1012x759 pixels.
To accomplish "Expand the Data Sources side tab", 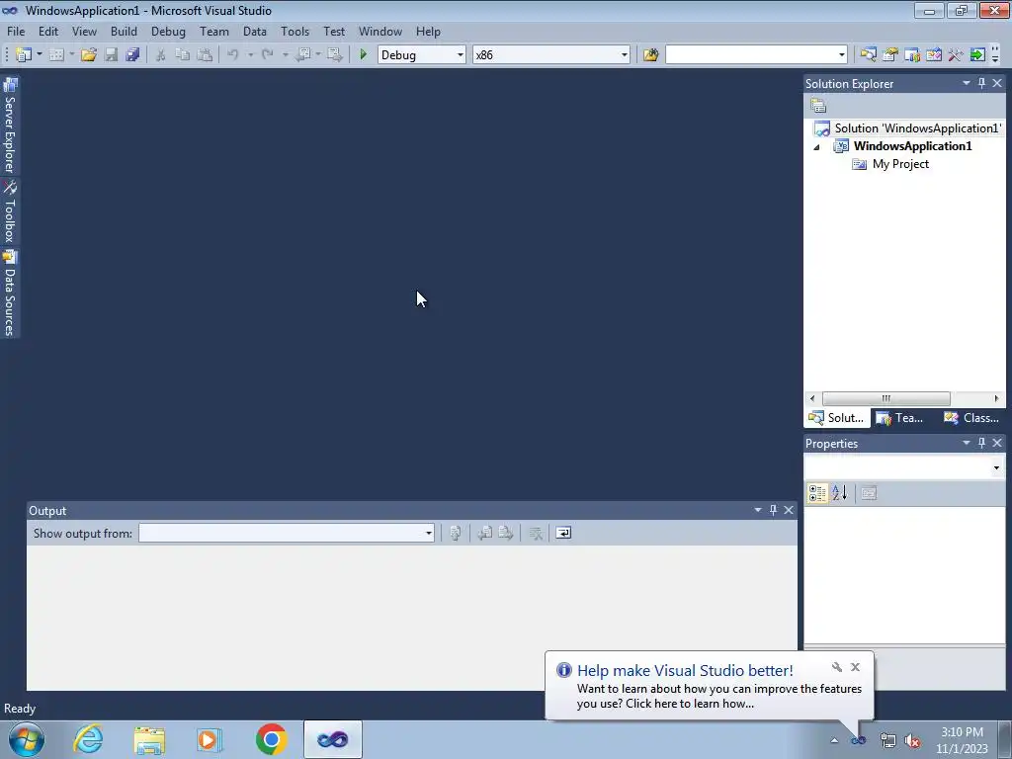I will pos(10,294).
